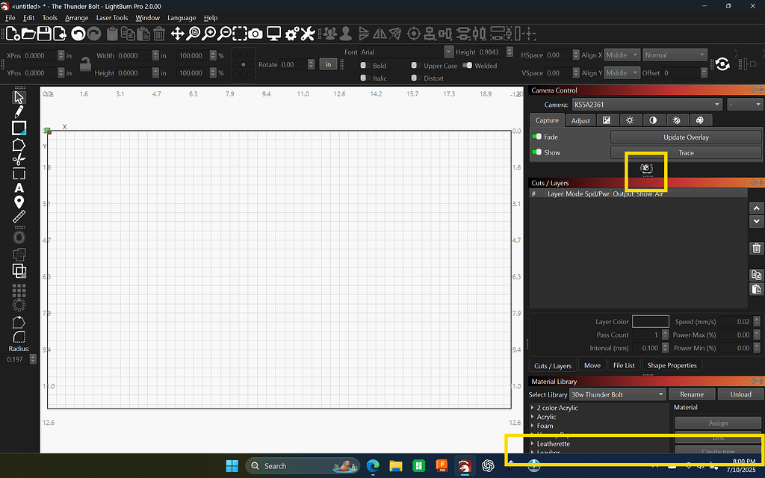Activate the Rectangle drawing tool

19,128
